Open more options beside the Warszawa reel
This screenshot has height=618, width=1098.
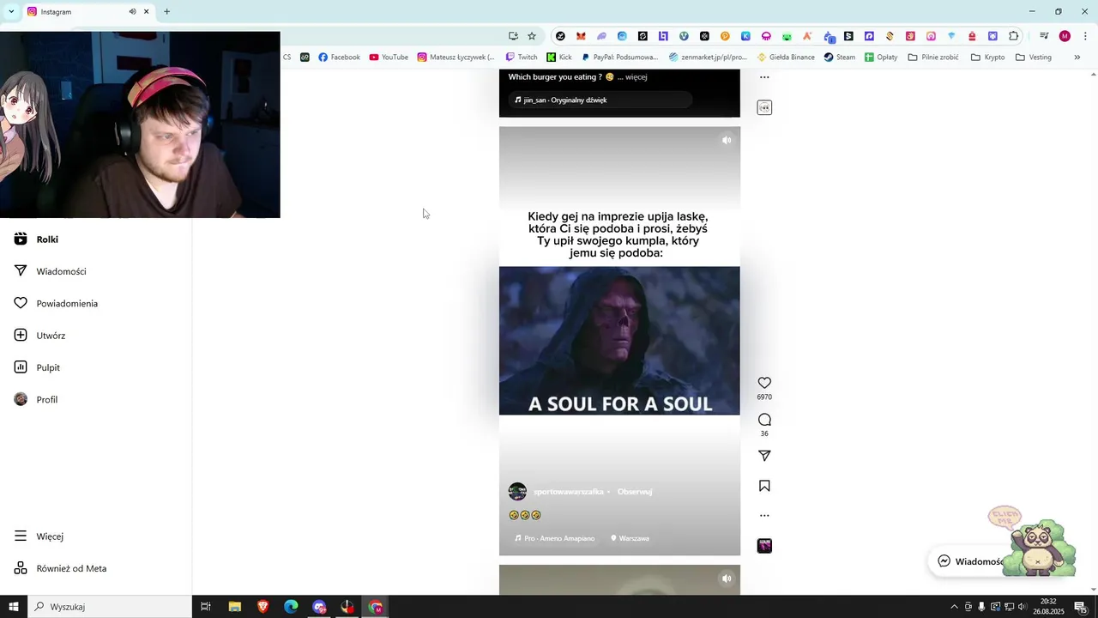(x=764, y=516)
